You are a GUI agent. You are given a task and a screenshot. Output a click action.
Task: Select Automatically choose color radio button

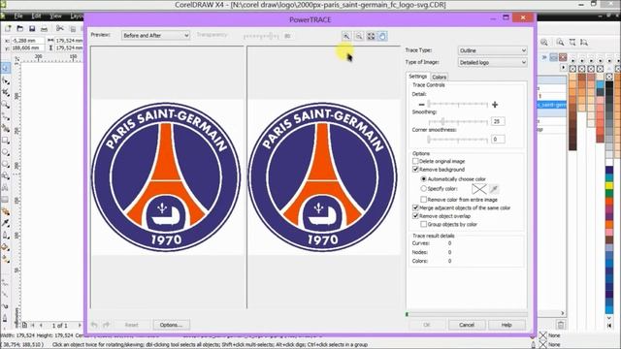pos(423,178)
